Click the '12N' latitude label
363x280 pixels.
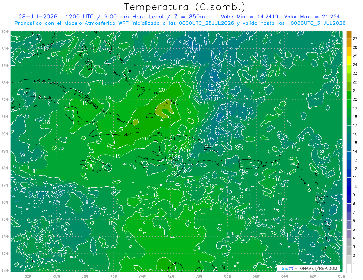5,270
